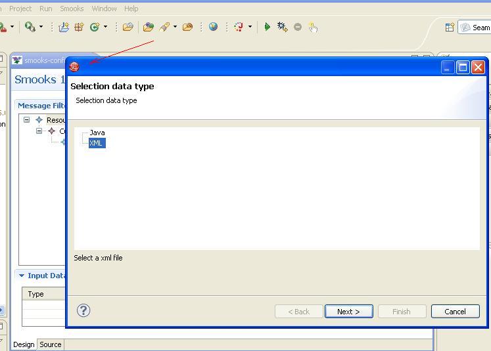Click the New Java Package icon
This screenshot has width=491, height=351.
[x=79, y=27]
